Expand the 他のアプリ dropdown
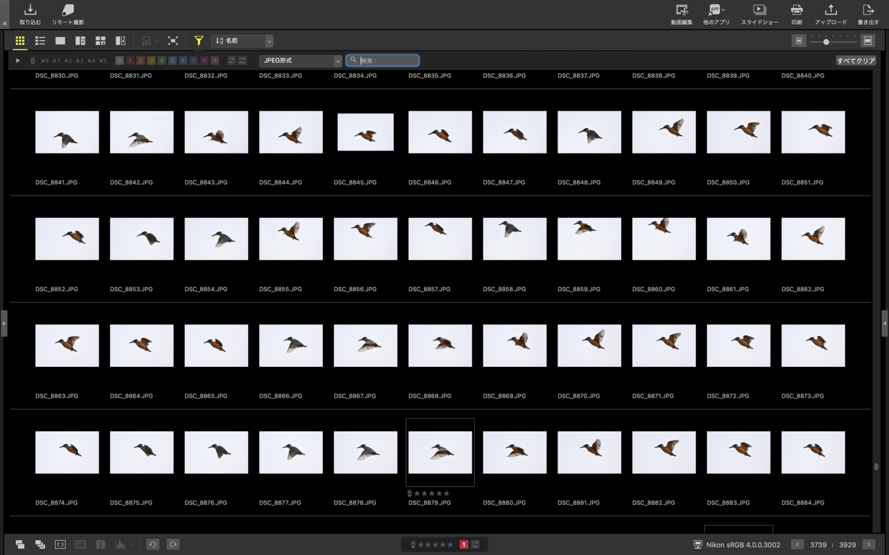Screen dimensions: 889x555 click(723, 10)
